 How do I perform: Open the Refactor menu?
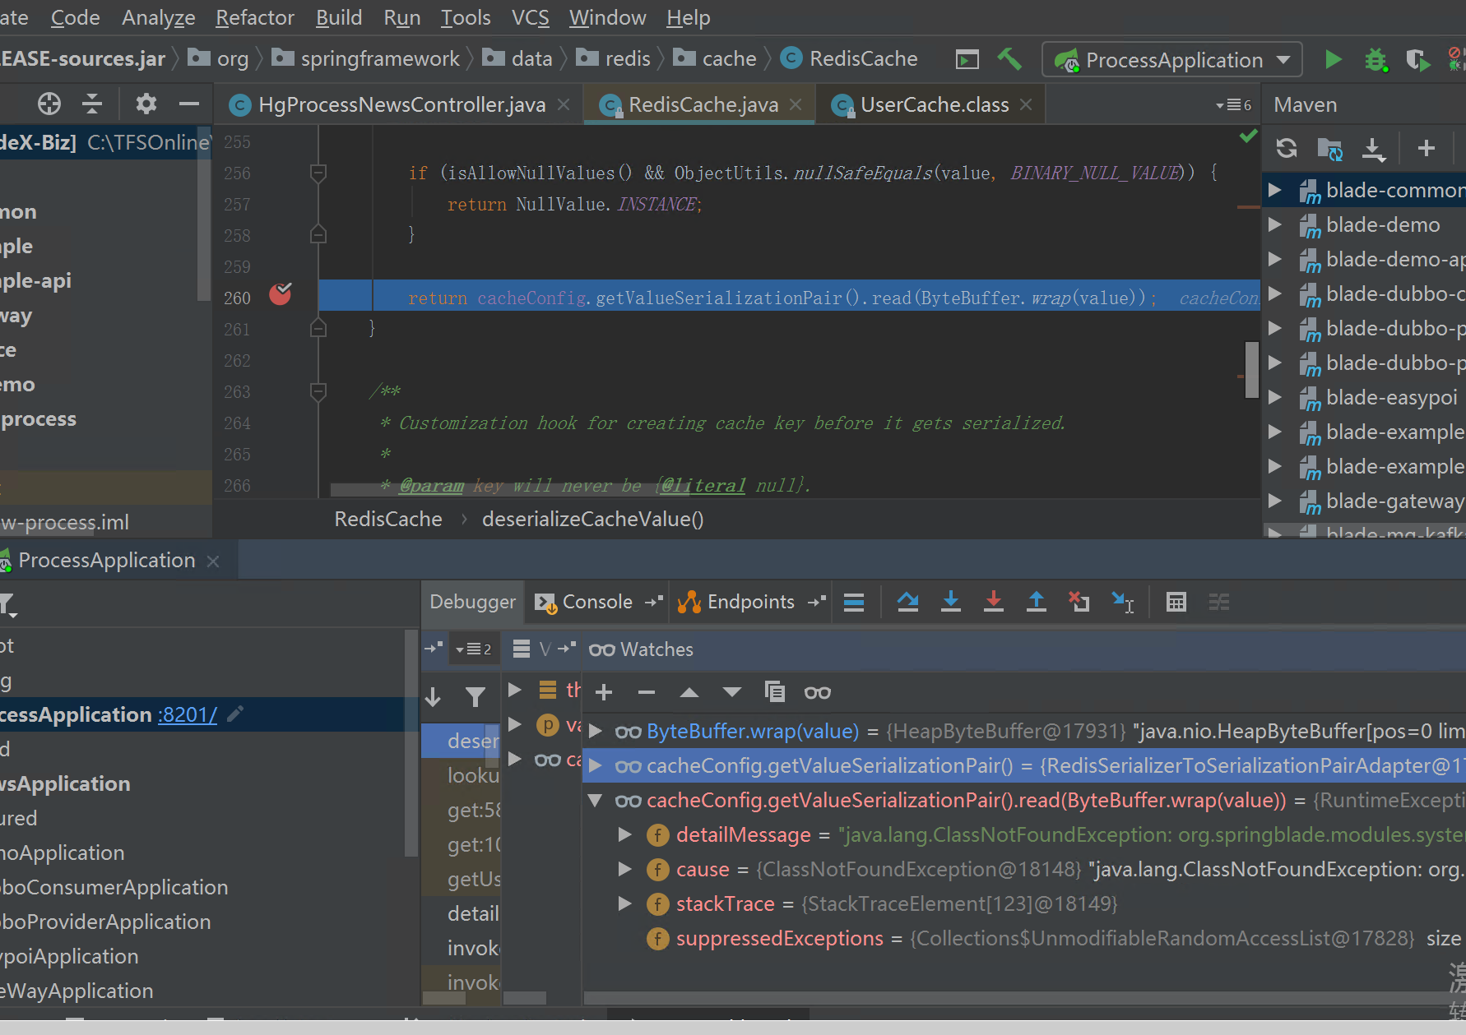(x=254, y=17)
